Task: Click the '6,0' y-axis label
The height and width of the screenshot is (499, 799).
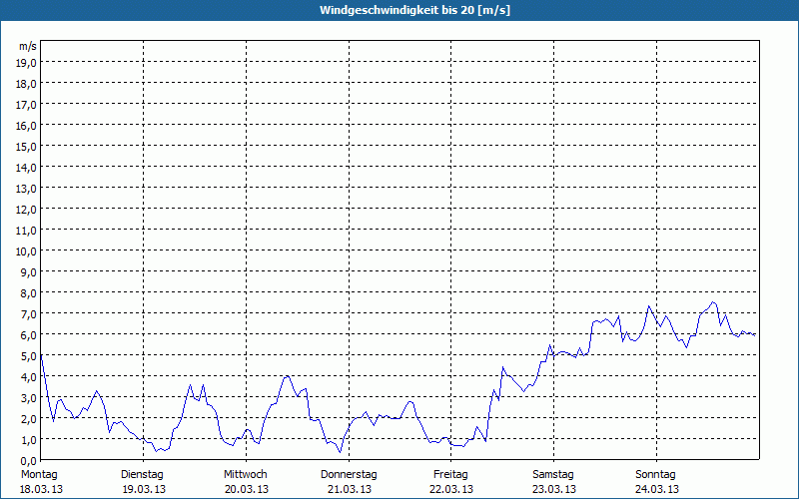Action: click(x=29, y=334)
